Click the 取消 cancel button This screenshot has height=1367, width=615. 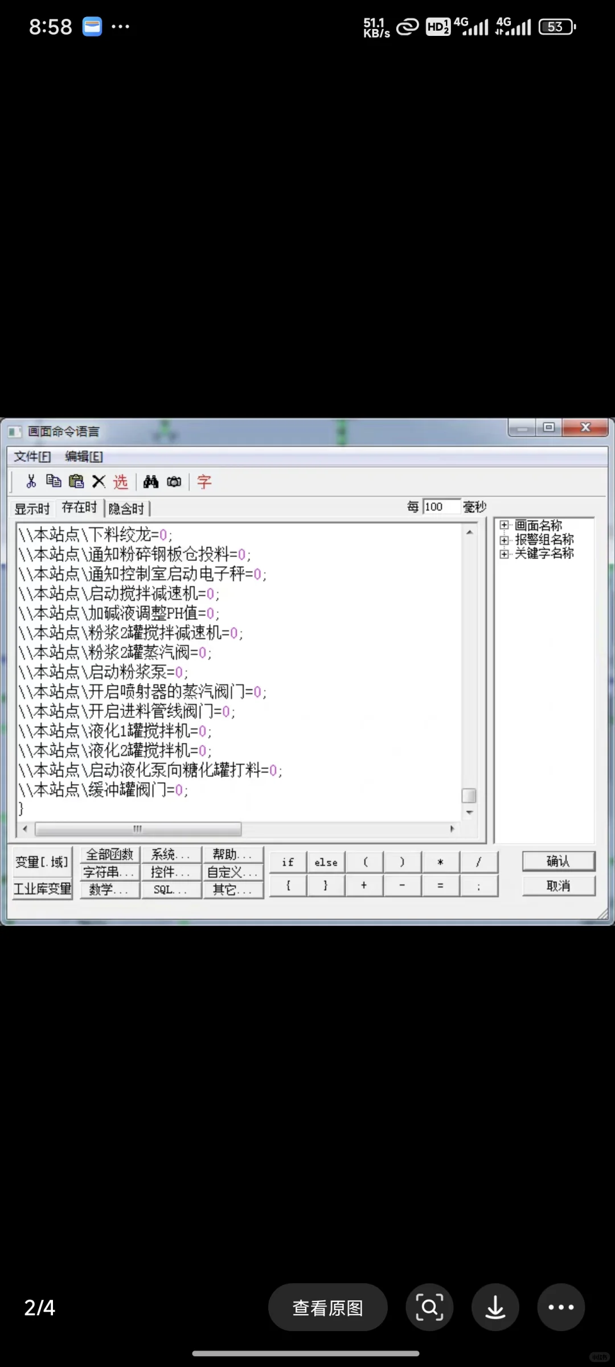[x=559, y=886]
